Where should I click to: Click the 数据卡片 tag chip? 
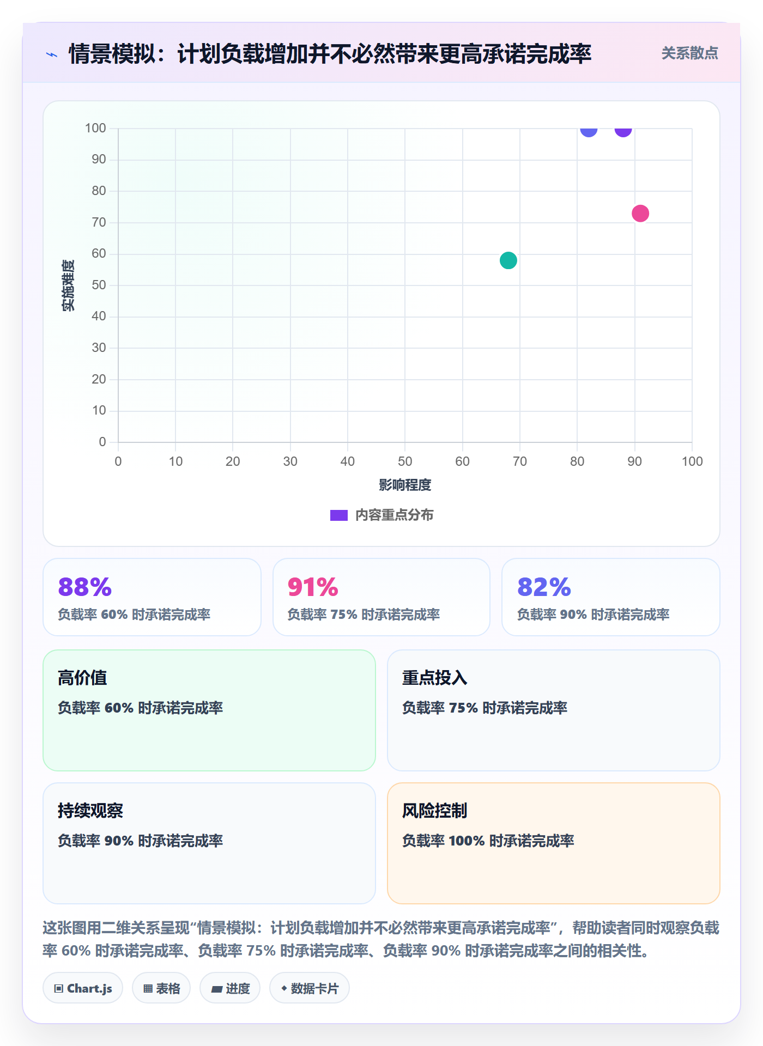click(x=310, y=988)
